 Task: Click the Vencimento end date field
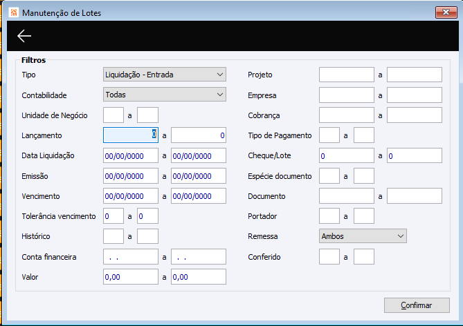pyautogui.click(x=199, y=195)
